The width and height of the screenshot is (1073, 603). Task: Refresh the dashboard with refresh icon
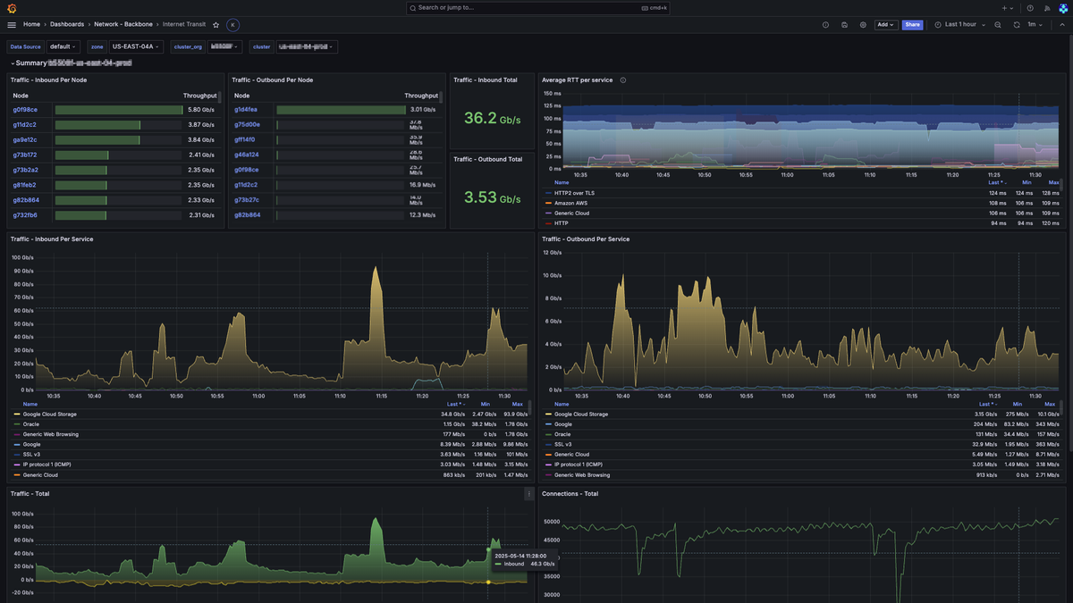1017,25
